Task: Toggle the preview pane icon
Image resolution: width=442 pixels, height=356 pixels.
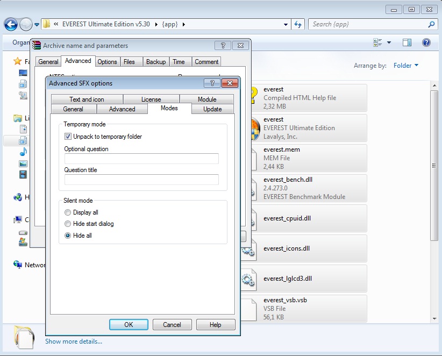Action: point(407,42)
